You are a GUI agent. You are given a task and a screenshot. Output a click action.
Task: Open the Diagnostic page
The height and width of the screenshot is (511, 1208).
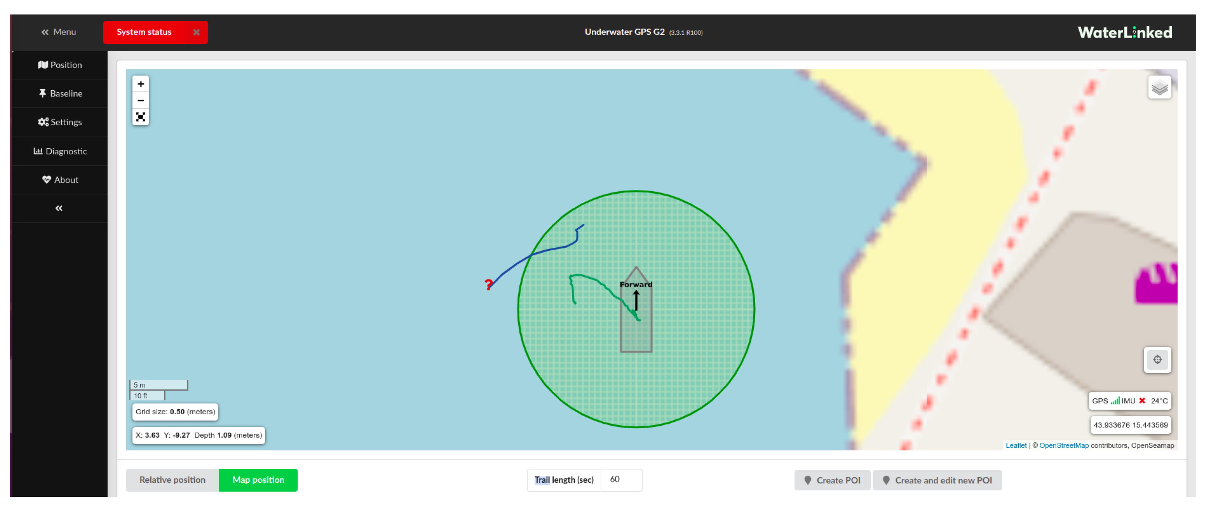pyautogui.click(x=60, y=151)
